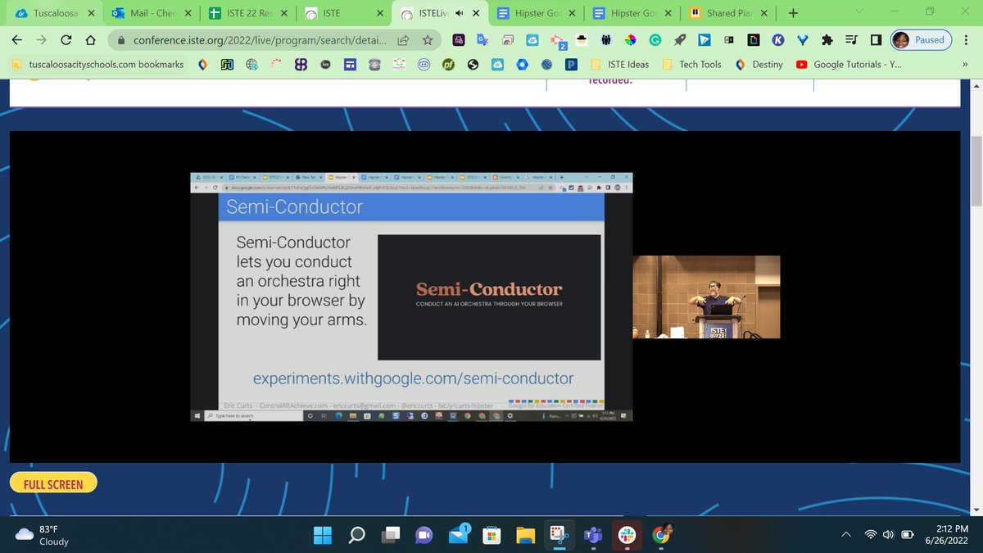Screen dimensions: 983x553
Task: Open the Google Tutorials YouTube bookmark
Action: [848, 64]
